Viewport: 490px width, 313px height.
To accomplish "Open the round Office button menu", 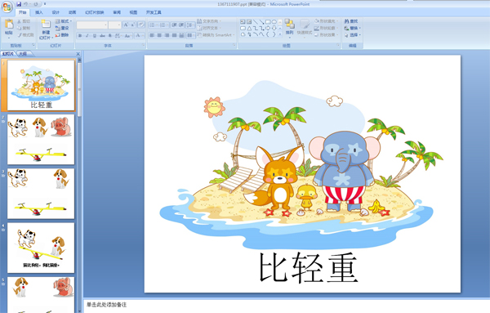I will pos(7,7).
